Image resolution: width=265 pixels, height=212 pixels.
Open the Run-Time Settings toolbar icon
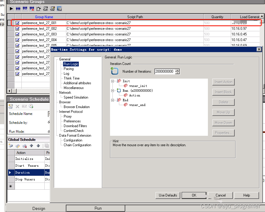pos(39,8)
